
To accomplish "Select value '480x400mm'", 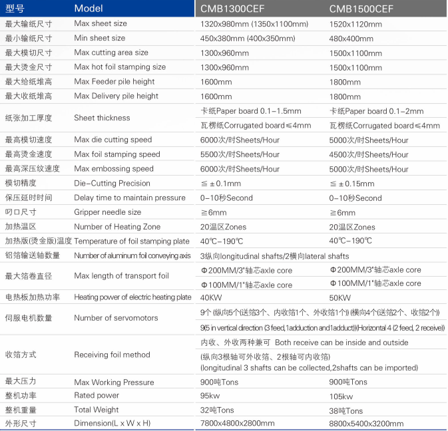I will click(x=351, y=39).
